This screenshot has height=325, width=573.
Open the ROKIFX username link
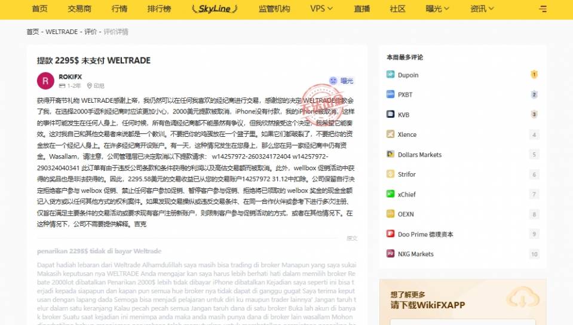[70, 77]
